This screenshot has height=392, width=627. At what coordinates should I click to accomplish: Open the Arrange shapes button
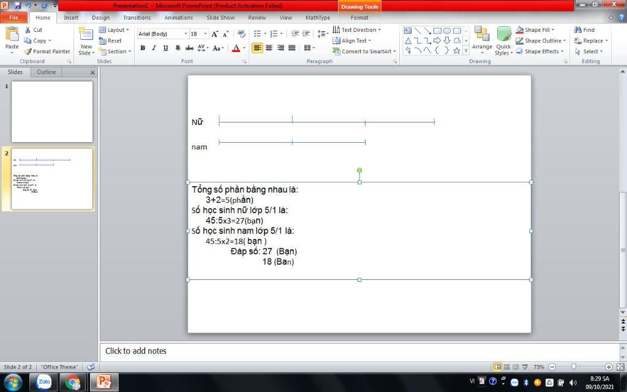click(x=482, y=40)
